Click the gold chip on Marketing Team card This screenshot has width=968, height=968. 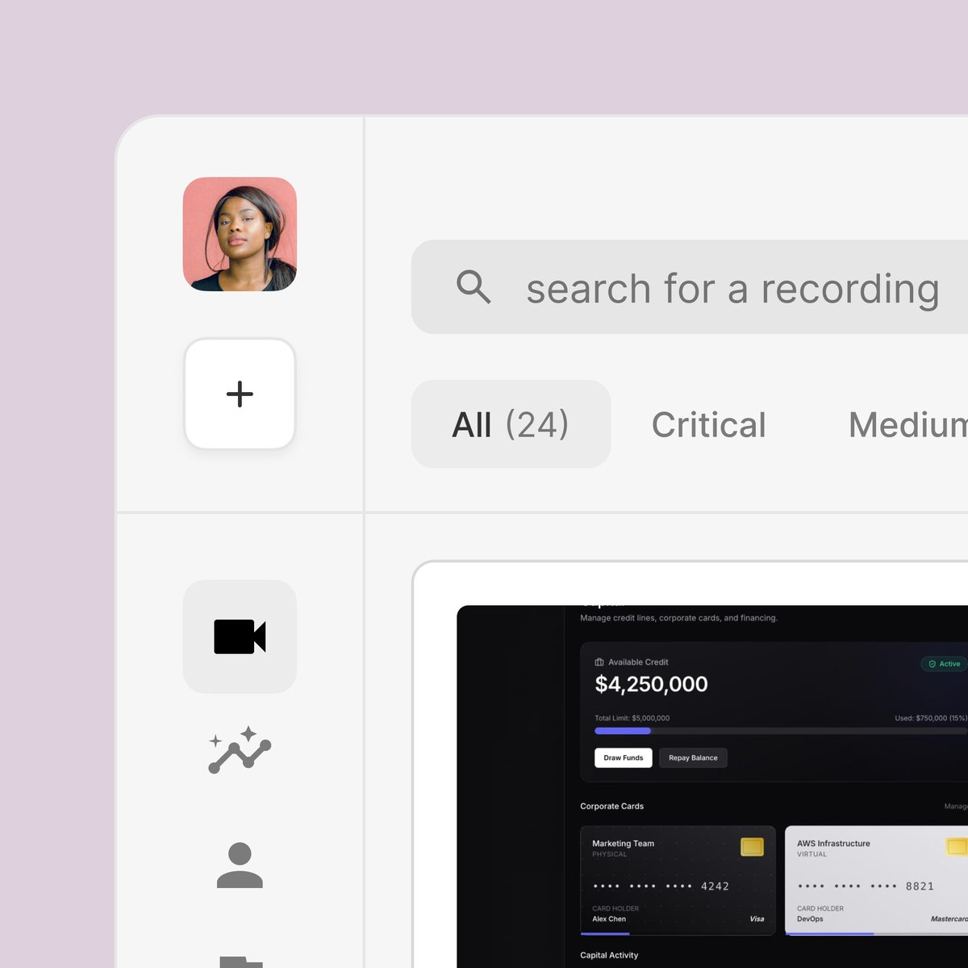click(752, 847)
